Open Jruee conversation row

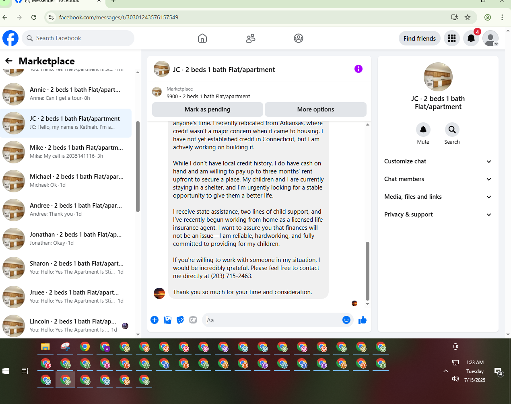[x=66, y=297]
